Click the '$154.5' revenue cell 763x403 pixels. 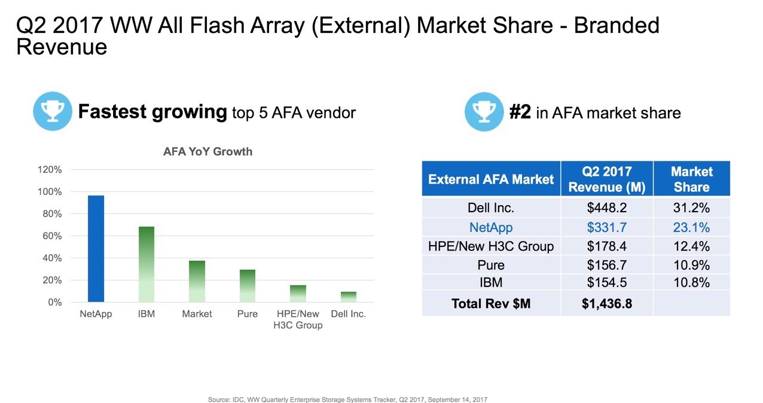607,282
